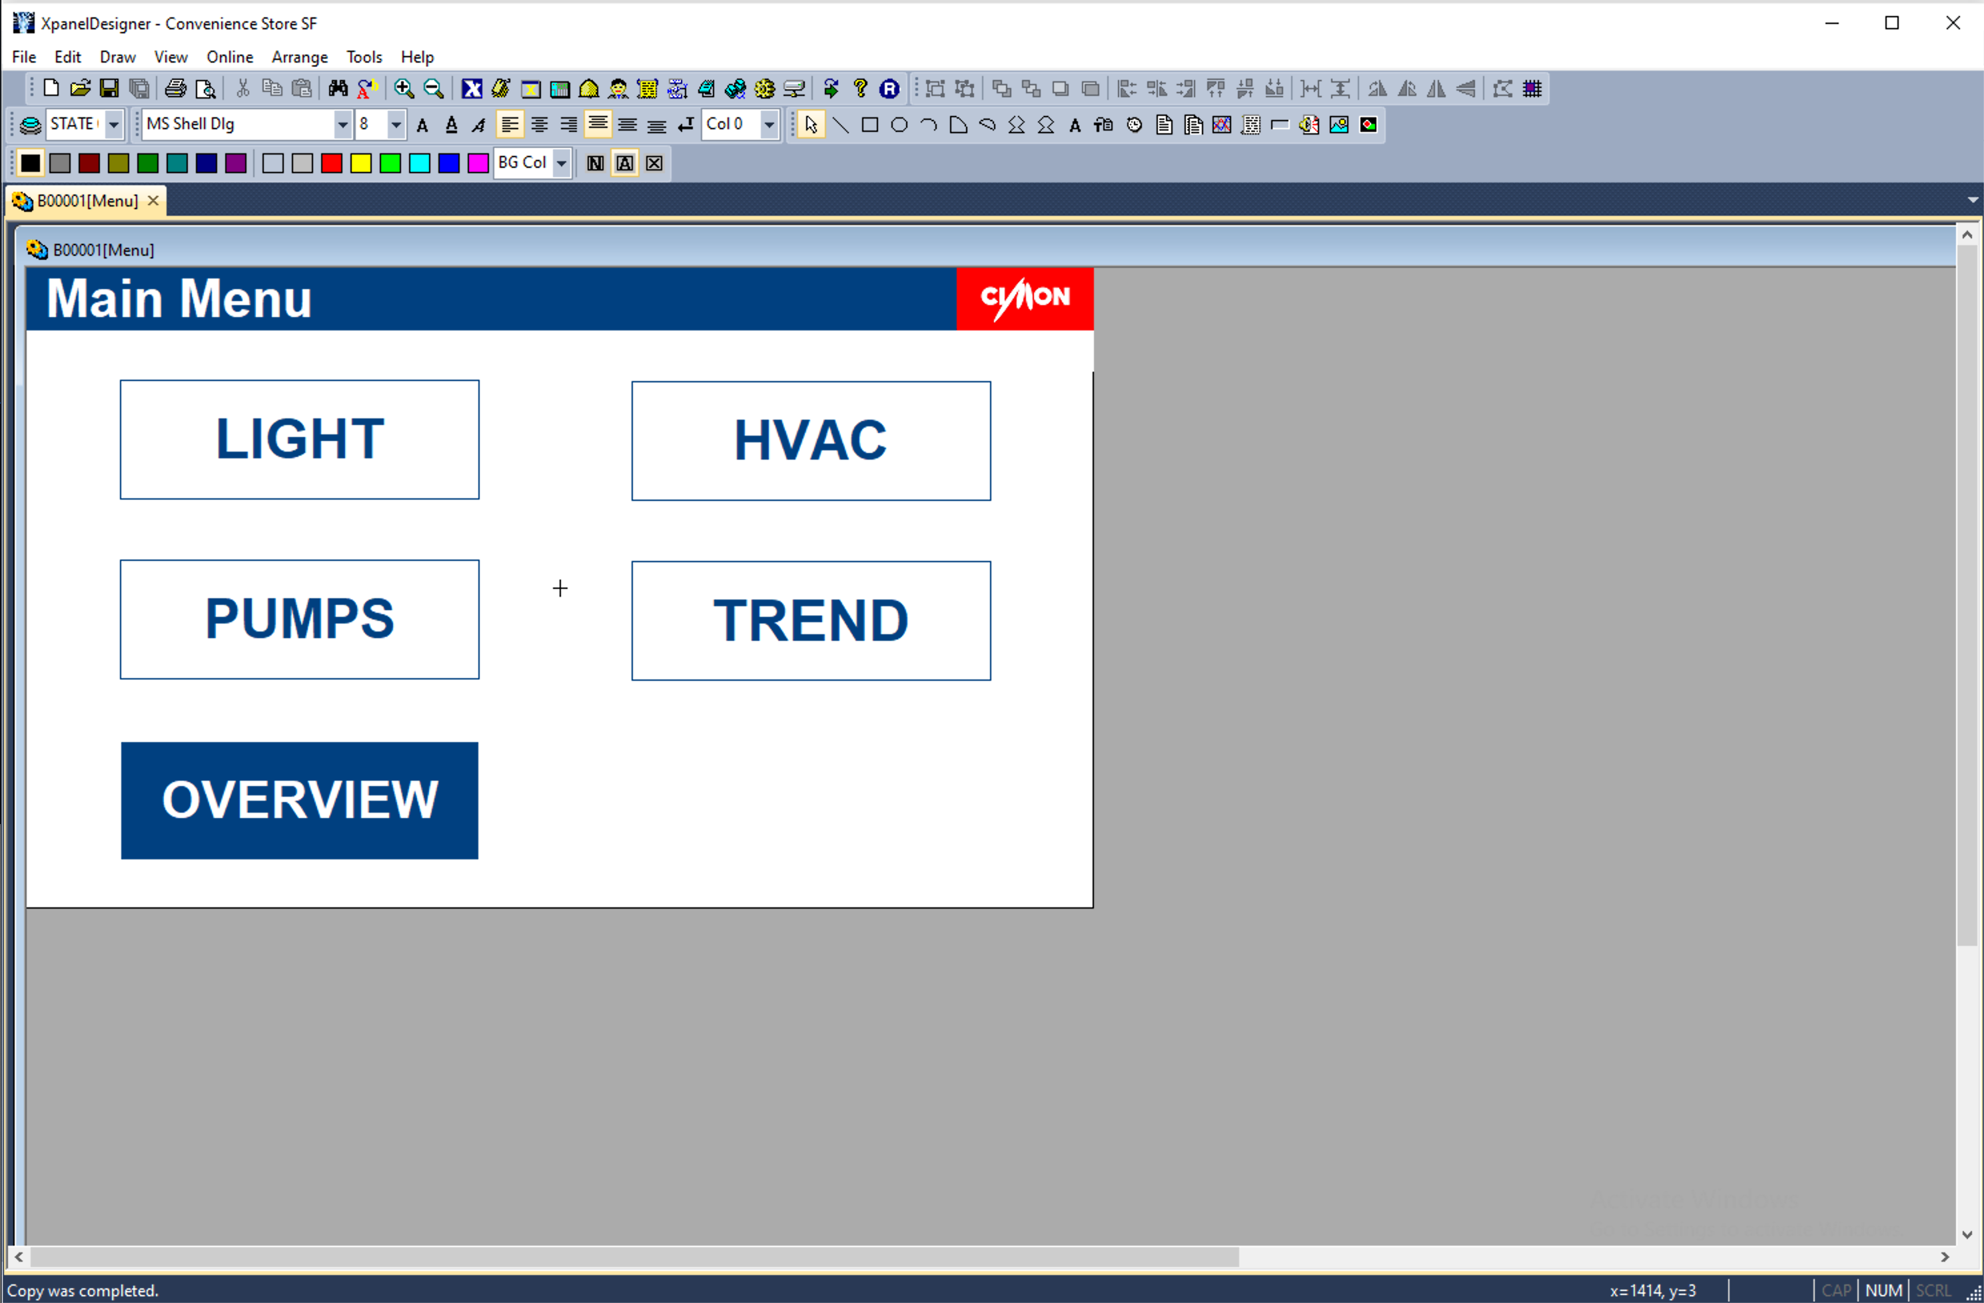The image size is (1984, 1303).
Task: Click the clock object tool
Action: pos(1134,125)
